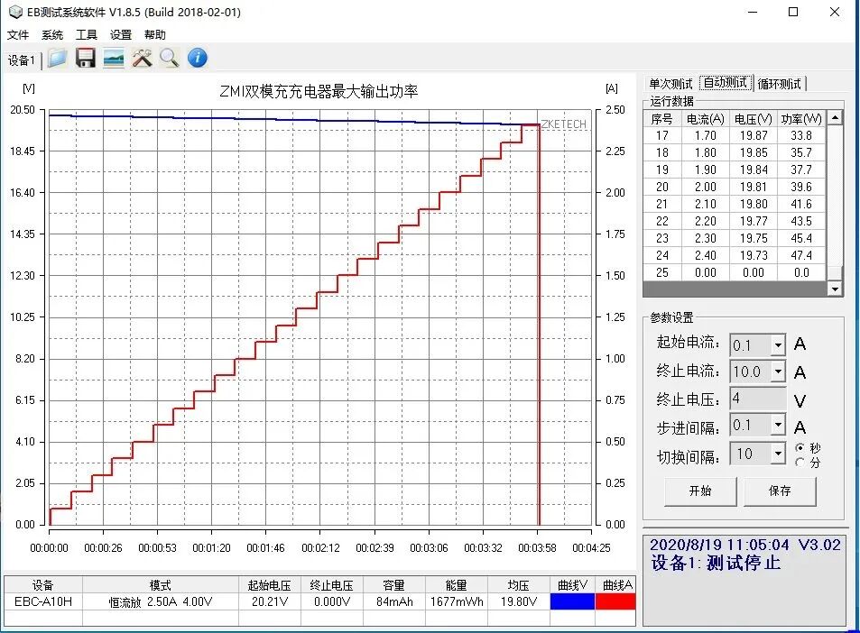
Task: Open the 系统 menu
Action: pyautogui.click(x=52, y=34)
